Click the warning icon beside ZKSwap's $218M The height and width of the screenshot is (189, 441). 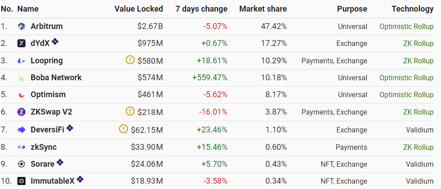(x=130, y=111)
